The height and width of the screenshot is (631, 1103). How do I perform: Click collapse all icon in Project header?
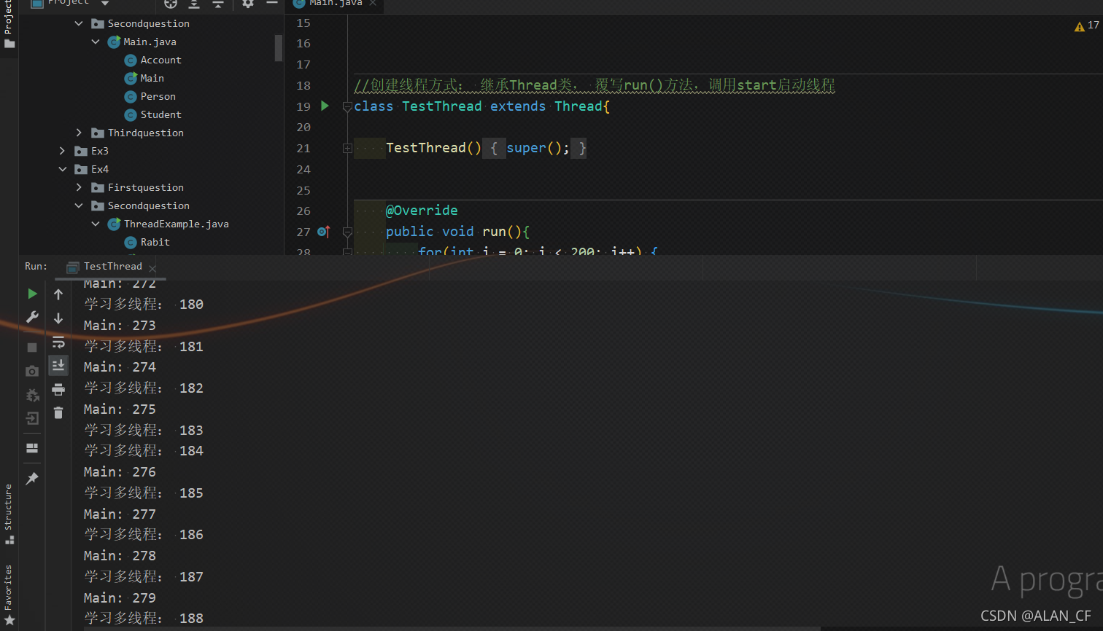pyautogui.click(x=217, y=4)
